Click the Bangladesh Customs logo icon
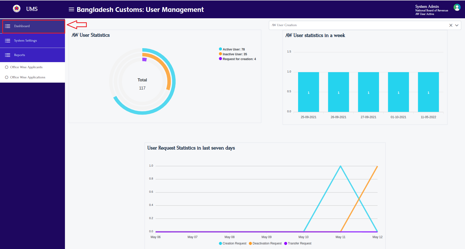 tap(17, 9)
